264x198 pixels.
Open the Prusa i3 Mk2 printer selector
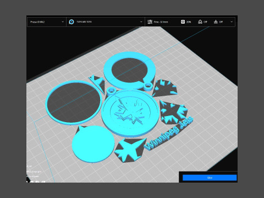coord(47,22)
